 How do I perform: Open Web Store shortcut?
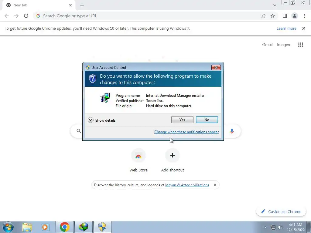pyautogui.click(x=138, y=160)
